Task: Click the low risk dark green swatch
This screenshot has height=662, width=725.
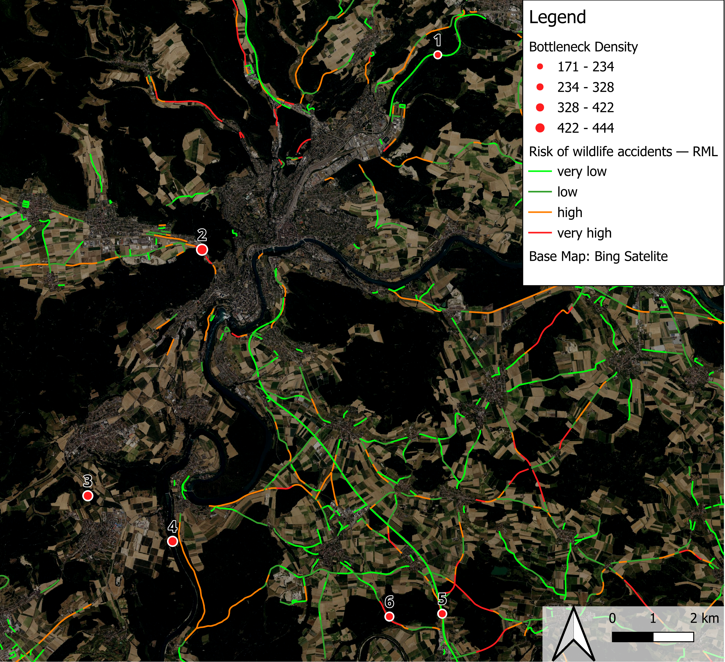Action: pos(540,192)
